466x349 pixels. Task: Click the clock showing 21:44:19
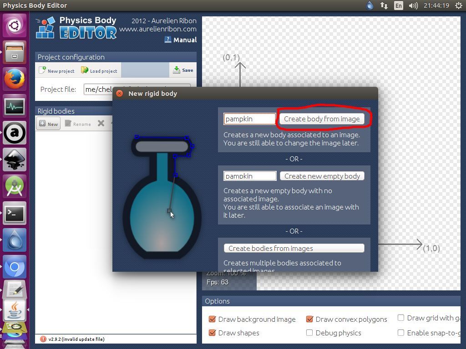click(436, 5)
